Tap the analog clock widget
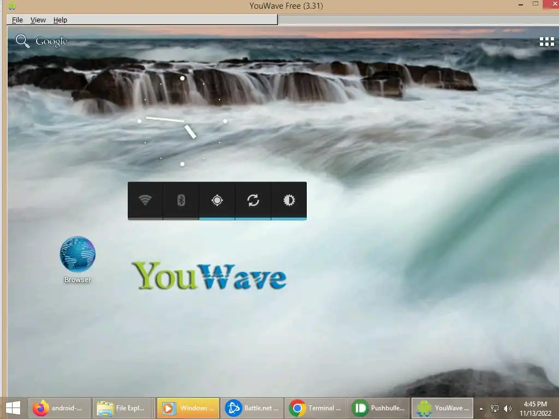This screenshot has width=559, height=419. (182, 121)
